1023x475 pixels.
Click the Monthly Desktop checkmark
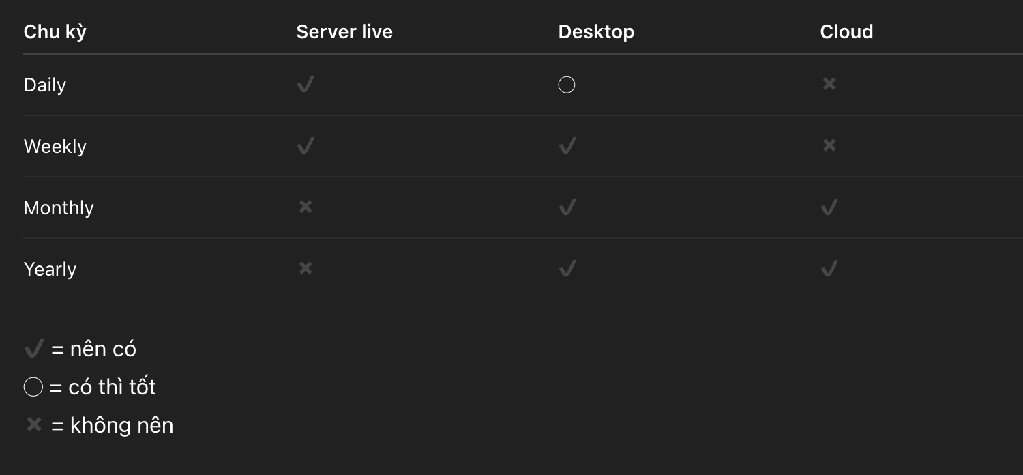[567, 207]
